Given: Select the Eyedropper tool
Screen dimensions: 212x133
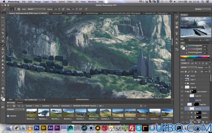Looking at the screenshot, I should click(x=3, y=37).
